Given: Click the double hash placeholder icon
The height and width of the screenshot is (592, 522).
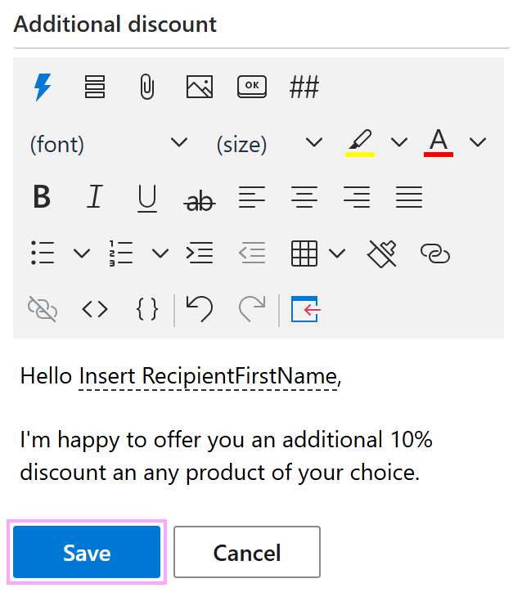Looking at the screenshot, I should coord(304,87).
